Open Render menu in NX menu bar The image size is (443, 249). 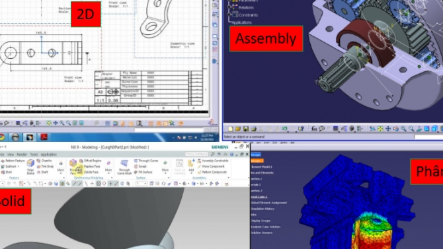[22, 155]
